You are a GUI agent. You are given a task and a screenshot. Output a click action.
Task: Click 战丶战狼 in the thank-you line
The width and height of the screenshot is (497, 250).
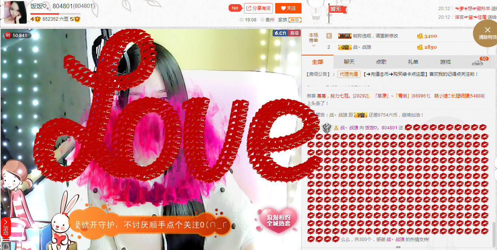tap(395, 239)
